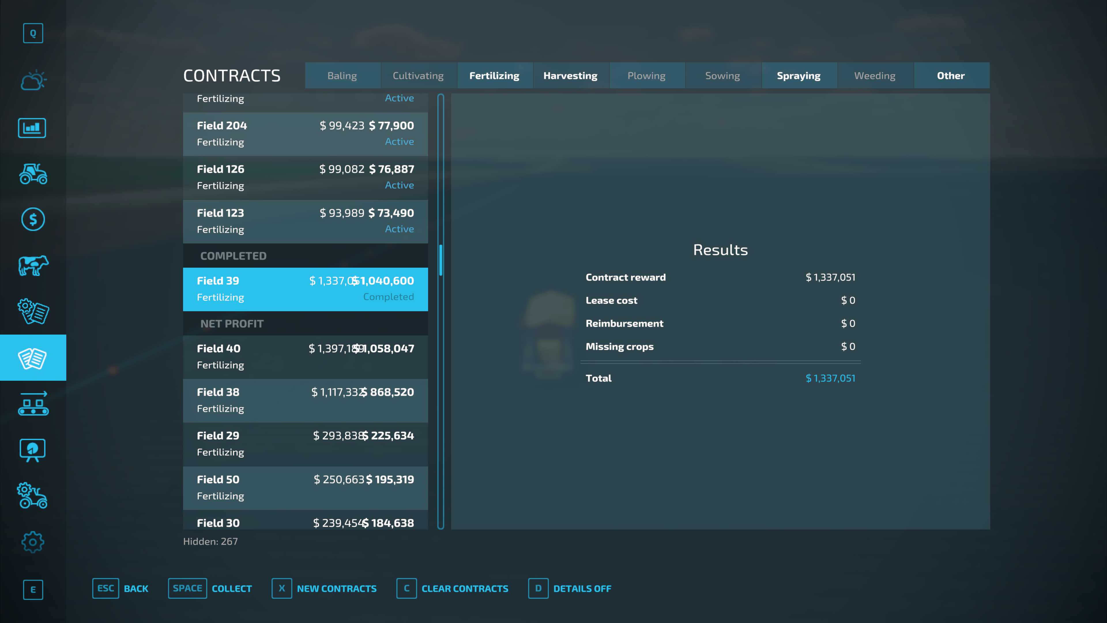Click the contract list scrollbar handle
Viewport: 1107px width, 623px height.
tap(440, 260)
